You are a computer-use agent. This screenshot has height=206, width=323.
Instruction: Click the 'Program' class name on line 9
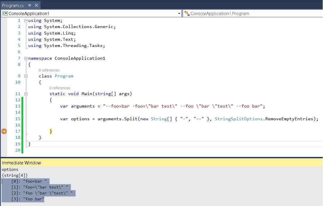64,76
